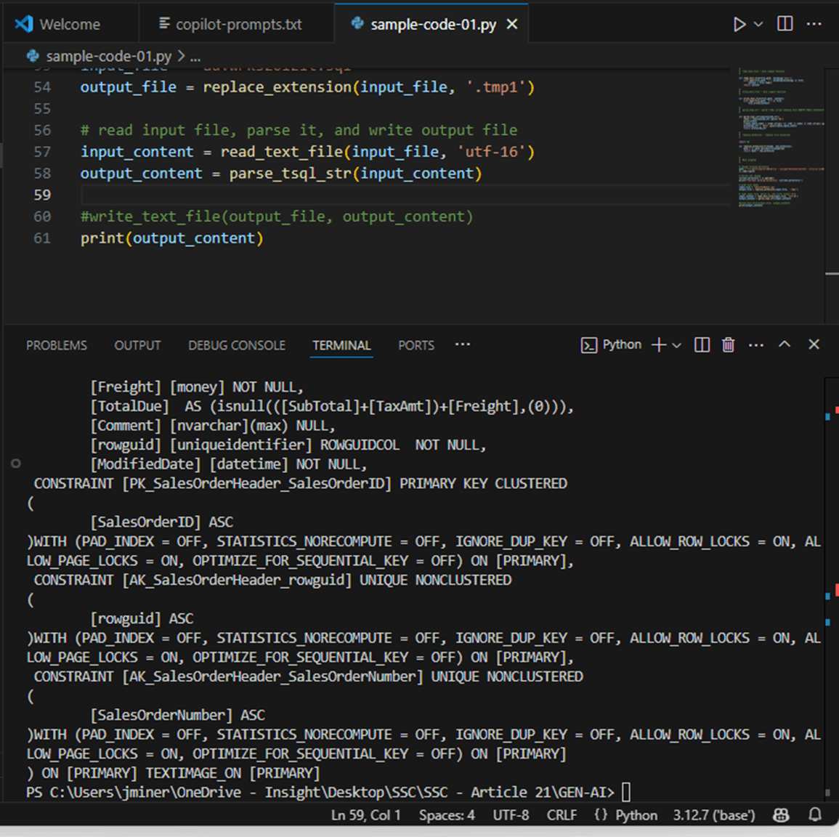Open the run options dropdown arrow
Screen dimensions: 839x837
758,25
